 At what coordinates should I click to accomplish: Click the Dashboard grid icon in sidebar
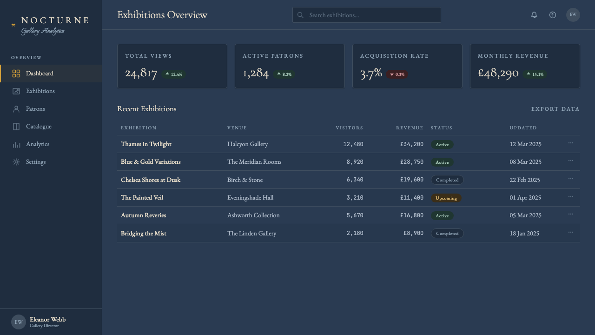(16, 74)
